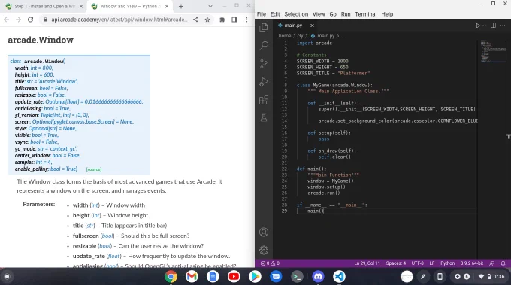This screenshot has width=511, height=285.
Task: Open the Source Control view
Action: (x=264, y=64)
